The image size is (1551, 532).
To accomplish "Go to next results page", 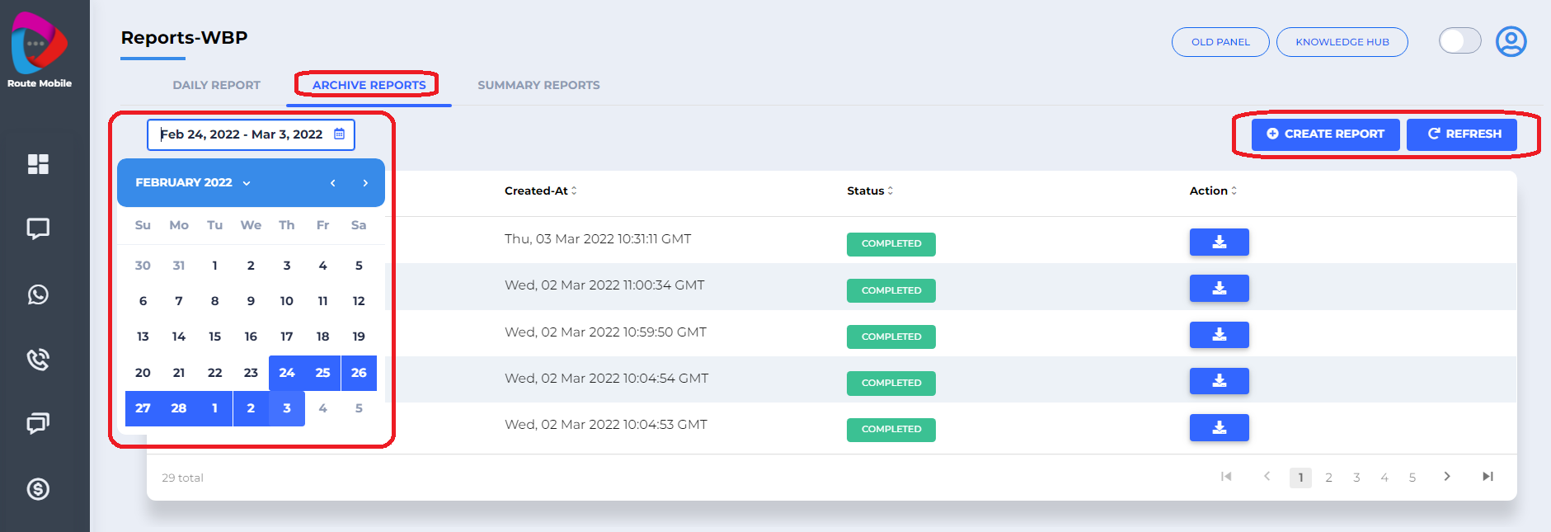I will click(1447, 477).
